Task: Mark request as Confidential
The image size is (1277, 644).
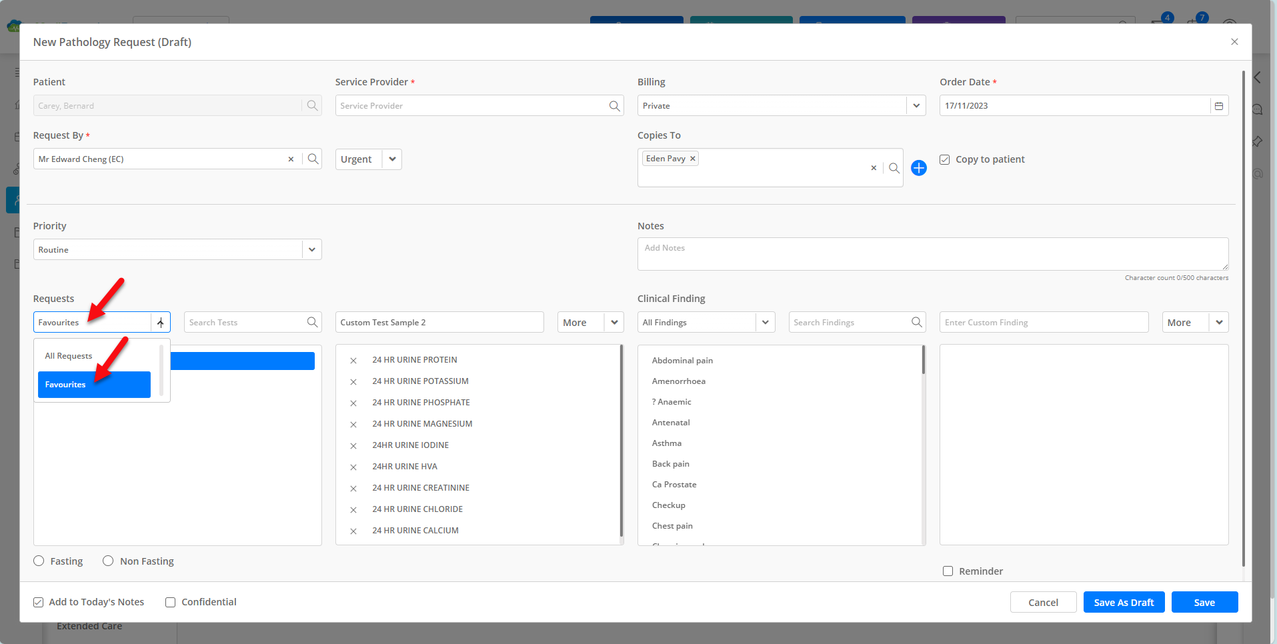Action: click(x=171, y=602)
